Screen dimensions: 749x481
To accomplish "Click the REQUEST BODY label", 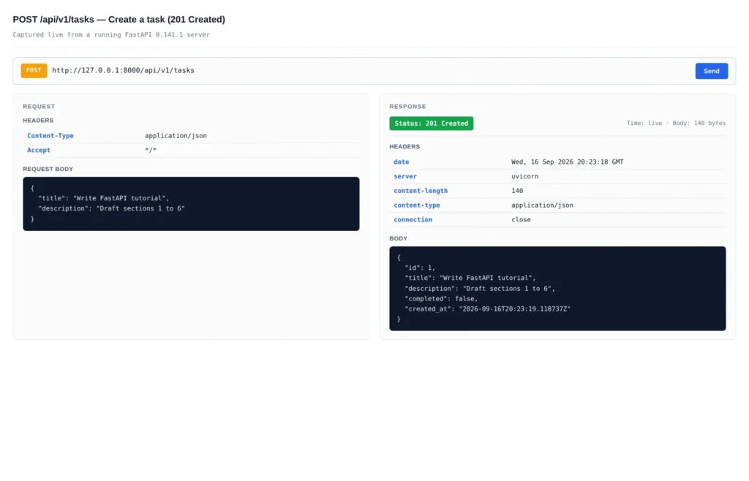I will pyautogui.click(x=48, y=169).
